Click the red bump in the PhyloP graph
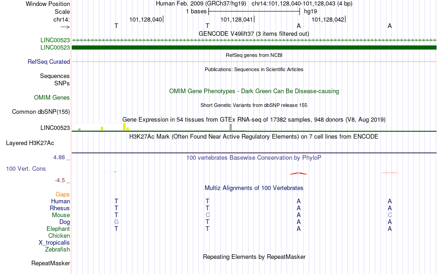This screenshot has width=437, height=274. (299, 173)
